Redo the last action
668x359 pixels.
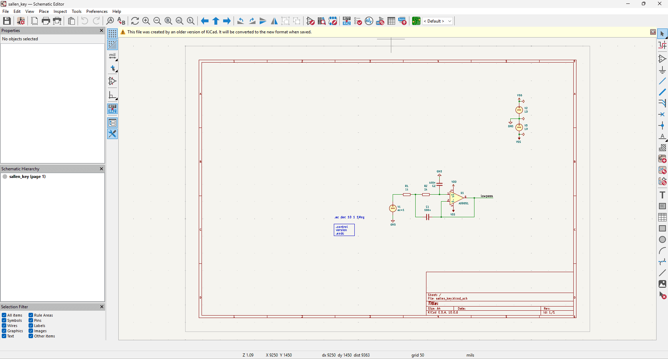click(96, 21)
